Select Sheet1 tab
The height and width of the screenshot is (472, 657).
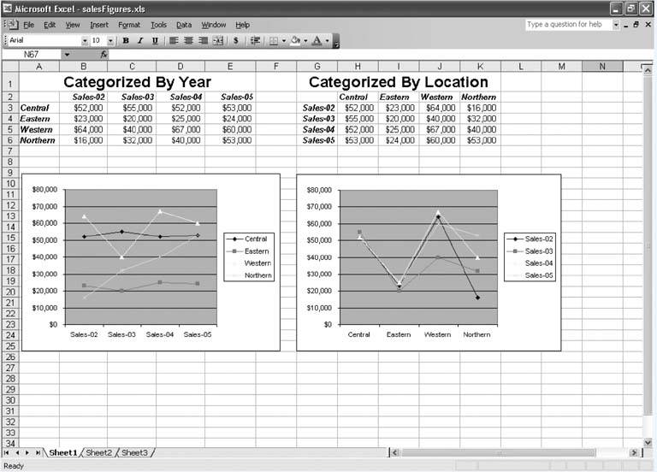pyautogui.click(x=63, y=452)
